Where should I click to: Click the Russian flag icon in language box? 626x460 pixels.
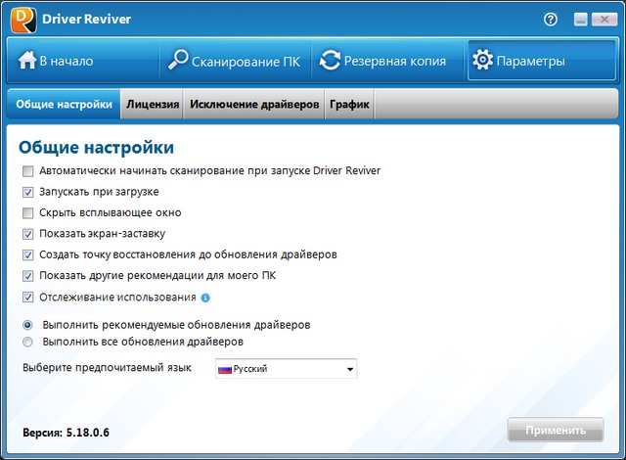tap(225, 369)
